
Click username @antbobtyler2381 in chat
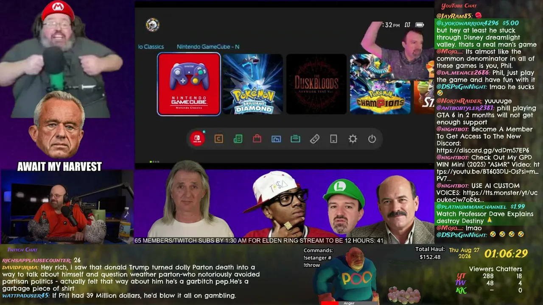click(465, 108)
